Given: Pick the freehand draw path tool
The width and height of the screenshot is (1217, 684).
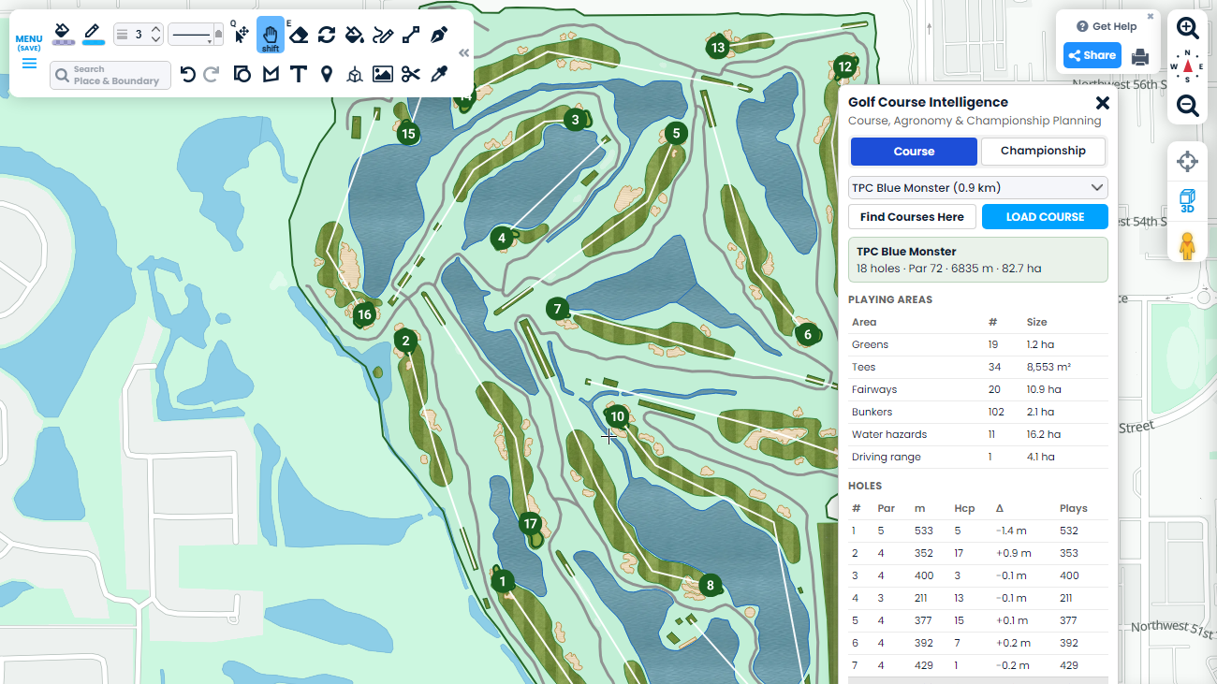Looking at the screenshot, I should tap(383, 35).
